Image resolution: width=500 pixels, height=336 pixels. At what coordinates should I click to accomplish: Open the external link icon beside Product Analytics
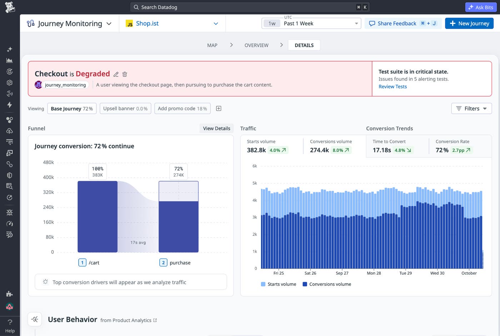click(x=155, y=320)
